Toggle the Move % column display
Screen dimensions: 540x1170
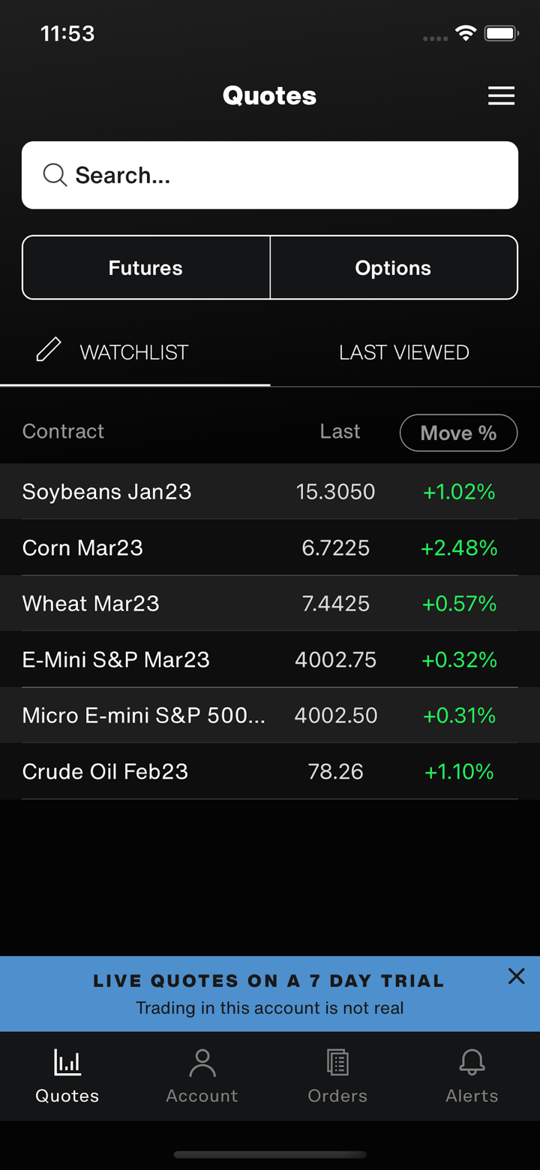(x=458, y=433)
